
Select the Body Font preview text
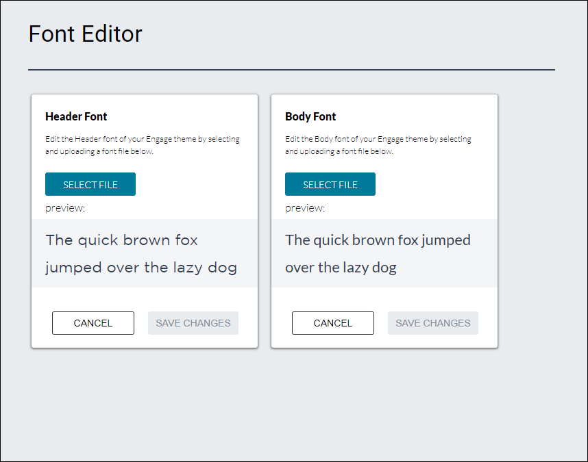pyautogui.click(x=378, y=253)
